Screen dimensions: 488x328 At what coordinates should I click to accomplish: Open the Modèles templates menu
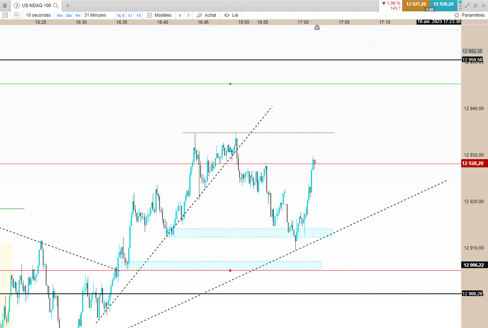159,15
